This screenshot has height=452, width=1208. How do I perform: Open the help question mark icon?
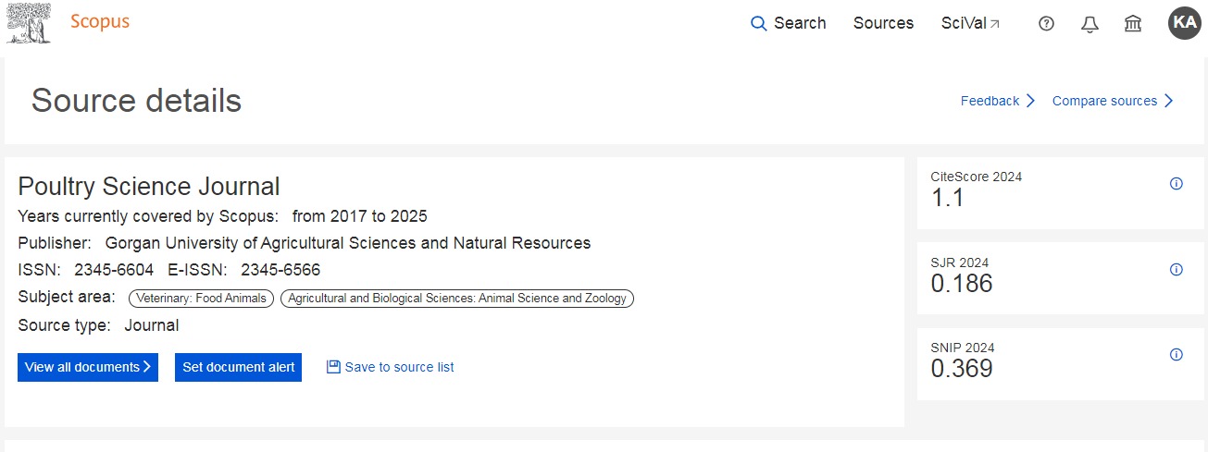pos(1046,24)
